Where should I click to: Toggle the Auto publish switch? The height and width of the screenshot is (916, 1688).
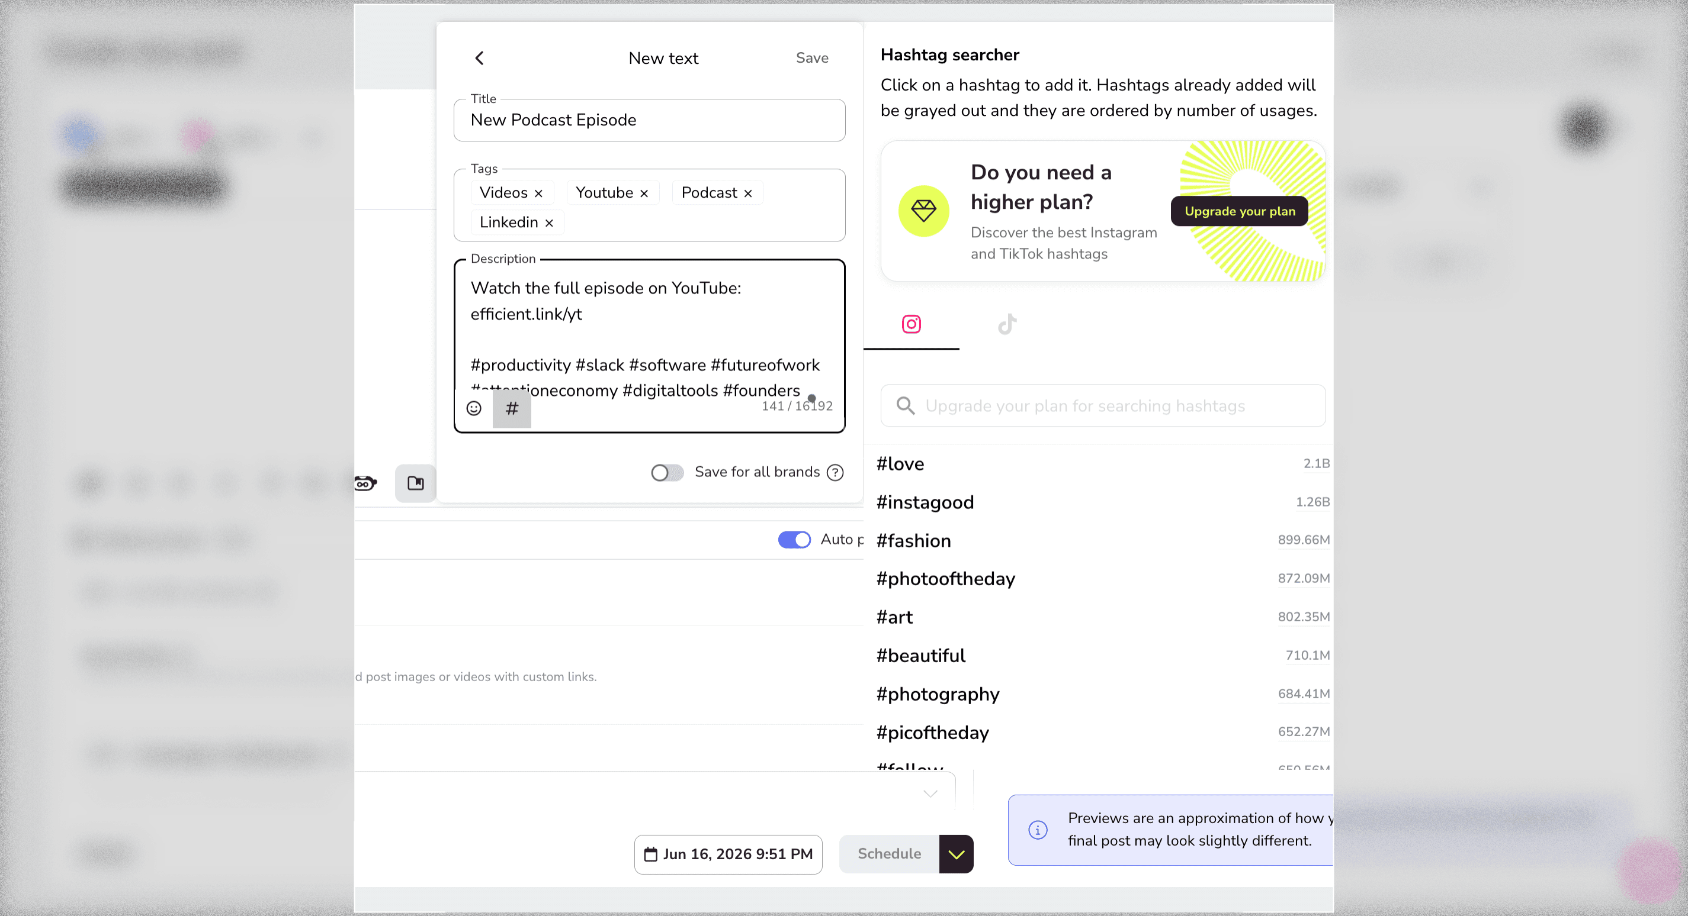tap(794, 540)
